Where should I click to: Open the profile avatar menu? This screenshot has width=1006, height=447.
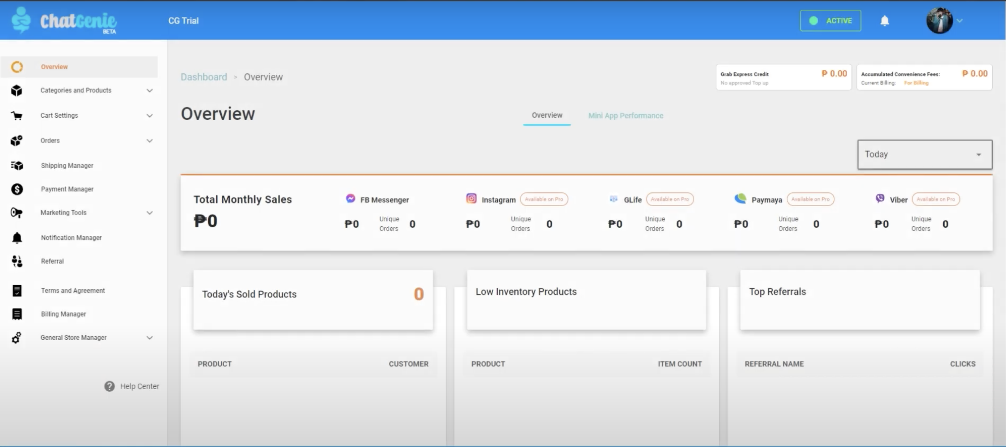point(940,21)
